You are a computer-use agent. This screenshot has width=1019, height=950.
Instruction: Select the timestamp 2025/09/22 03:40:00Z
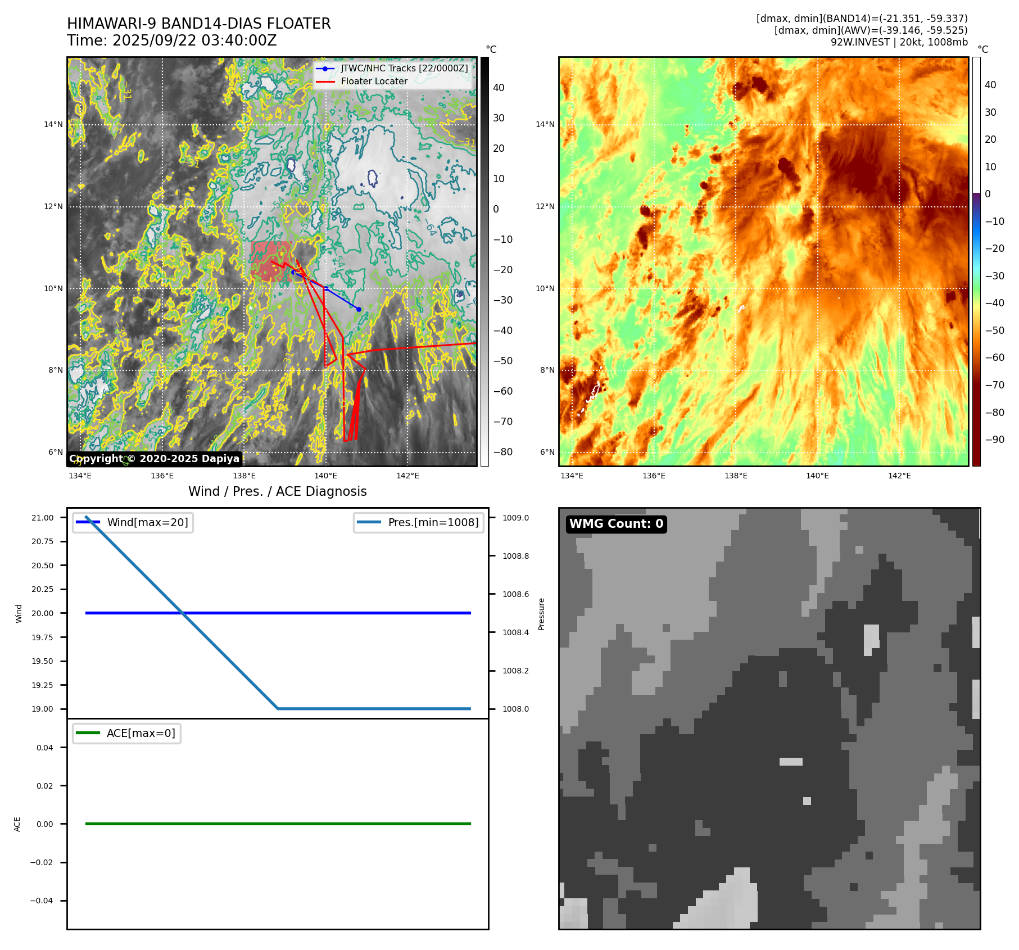pyautogui.click(x=194, y=40)
